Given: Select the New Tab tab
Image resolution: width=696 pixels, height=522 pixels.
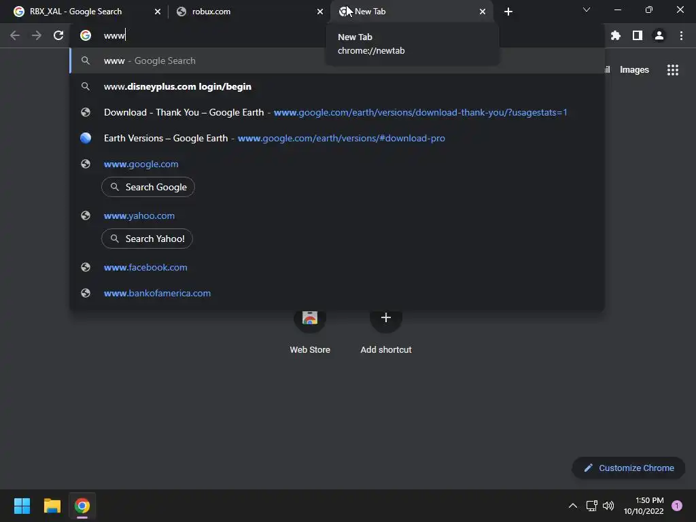Looking at the screenshot, I should [411, 12].
